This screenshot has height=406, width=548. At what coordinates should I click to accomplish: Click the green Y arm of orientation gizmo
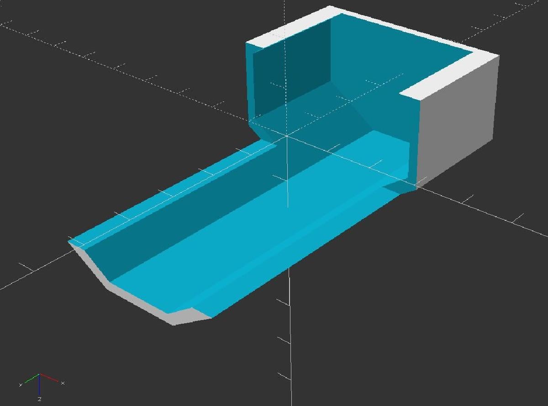tap(32, 378)
